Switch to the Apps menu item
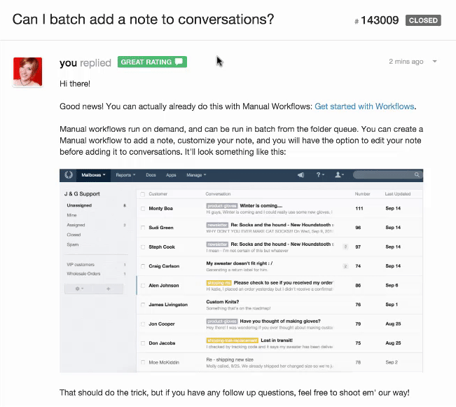Screen dimensions: 456x407 point(170,175)
